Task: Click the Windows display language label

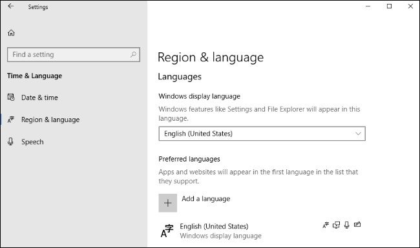Action: pyautogui.click(x=199, y=96)
